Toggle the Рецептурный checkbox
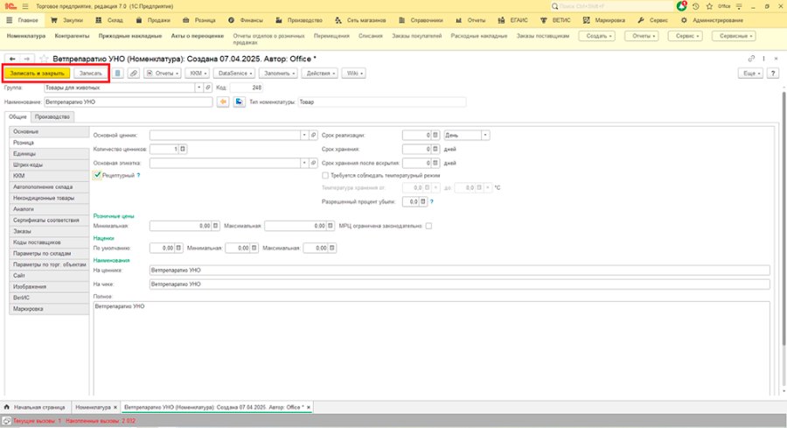The image size is (787, 428). (97, 175)
